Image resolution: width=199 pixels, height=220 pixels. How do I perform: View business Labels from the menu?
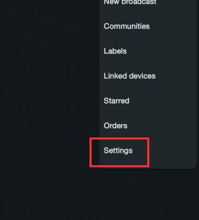[148, 51]
